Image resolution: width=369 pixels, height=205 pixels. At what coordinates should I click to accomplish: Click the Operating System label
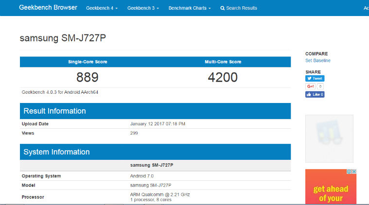pos(41,176)
